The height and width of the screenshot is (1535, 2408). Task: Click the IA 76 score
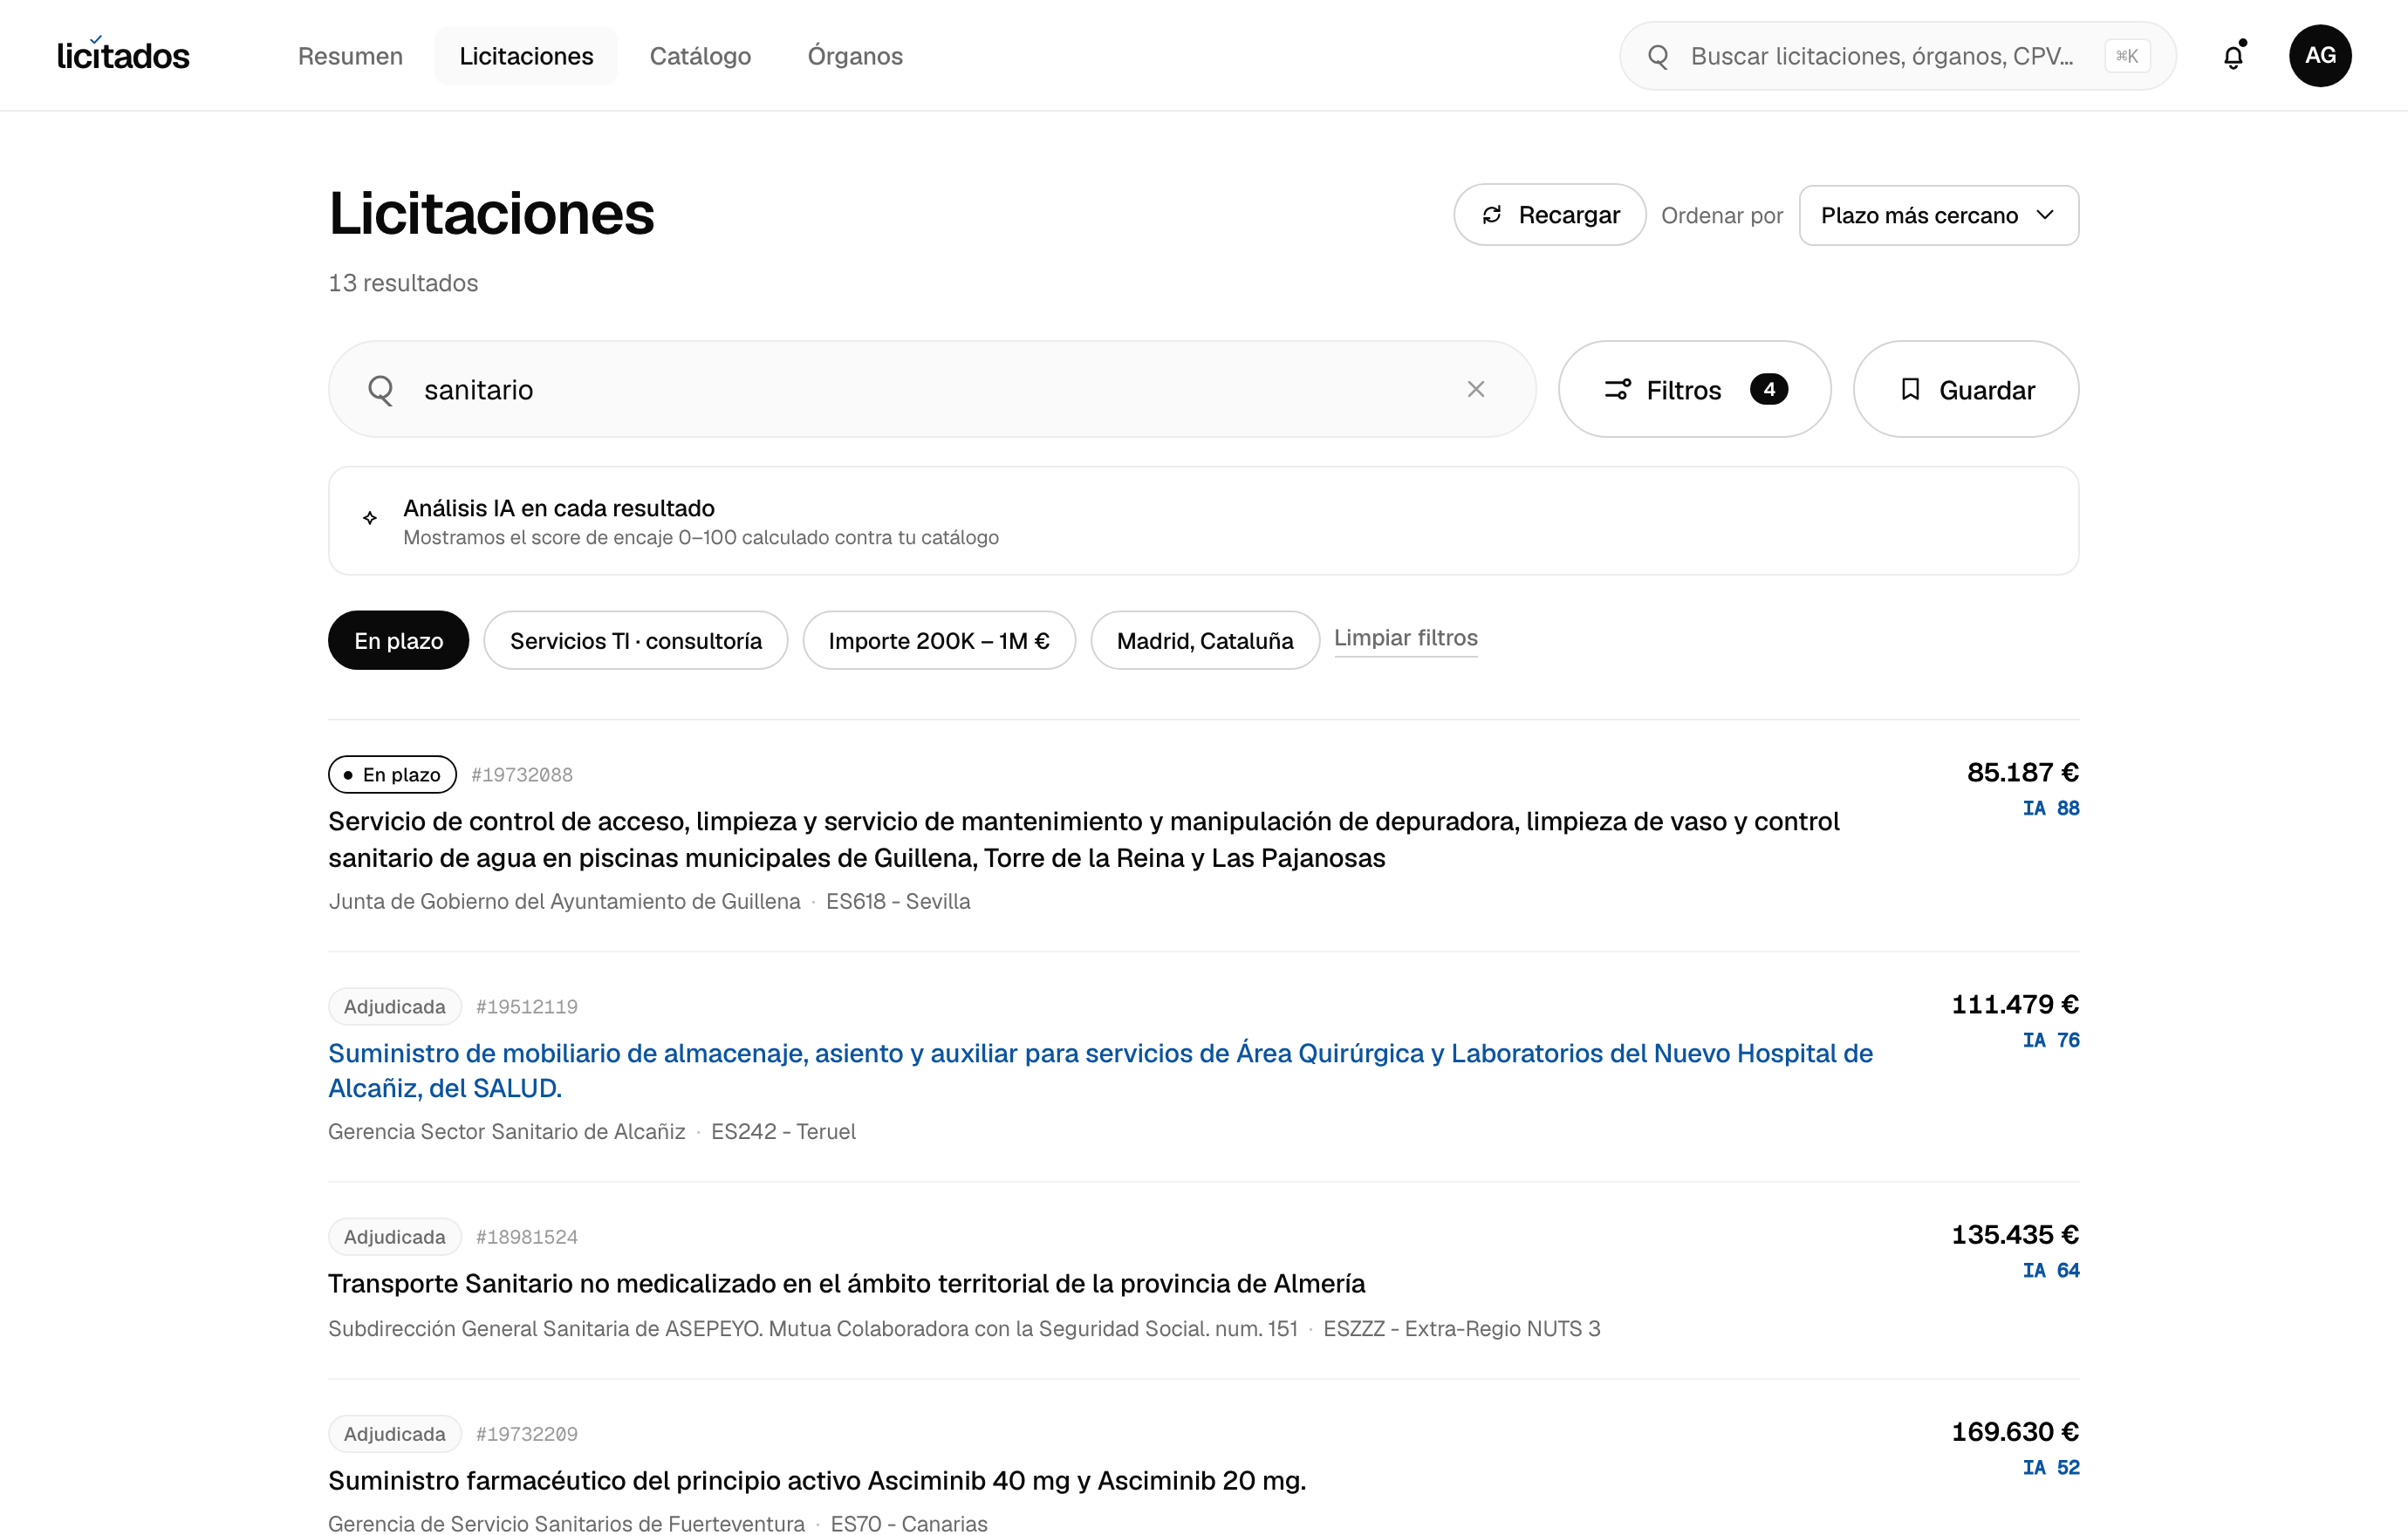(x=2050, y=1040)
